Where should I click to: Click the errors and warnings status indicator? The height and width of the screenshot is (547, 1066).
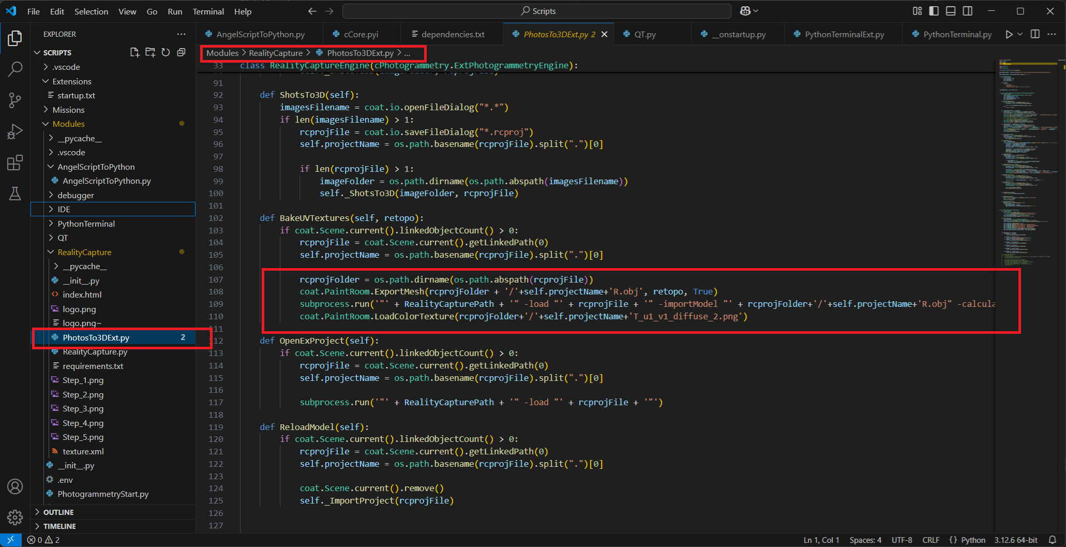(x=43, y=540)
